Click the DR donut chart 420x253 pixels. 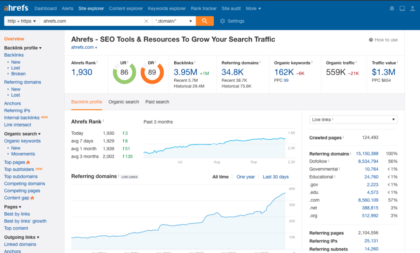[x=152, y=72]
